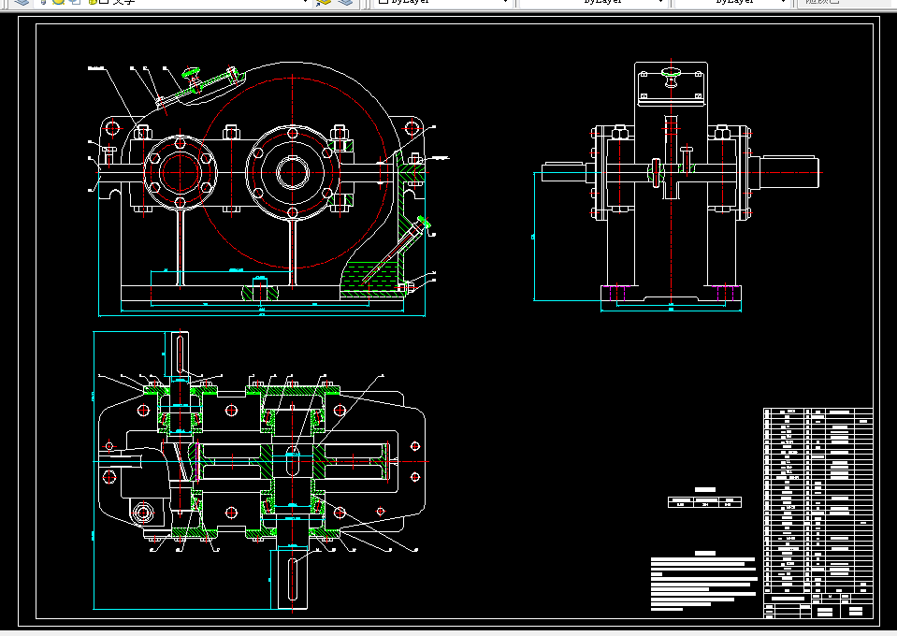The width and height of the screenshot is (897, 636).
Task: Click the title block at bottom right
Action: point(818,606)
